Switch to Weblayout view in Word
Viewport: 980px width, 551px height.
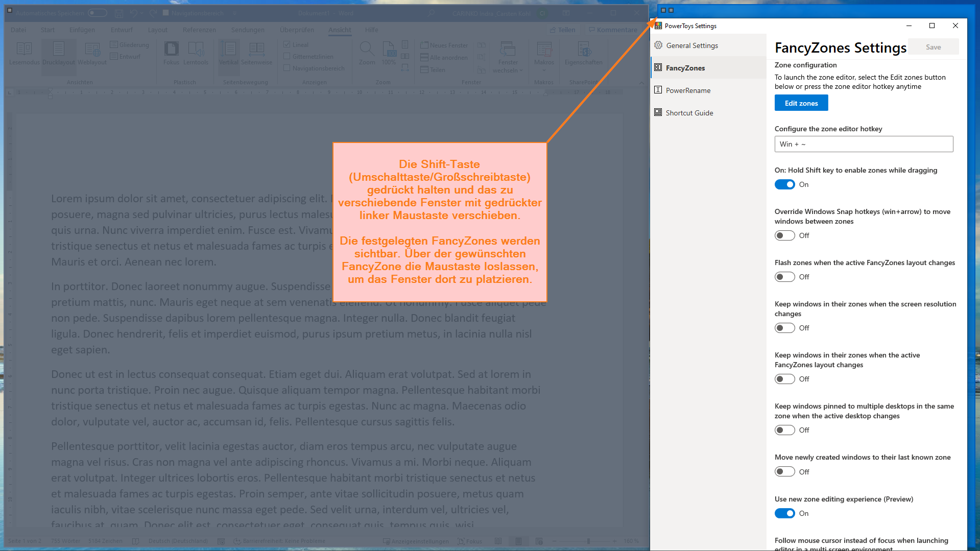pyautogui.click(x=92, y=53)
